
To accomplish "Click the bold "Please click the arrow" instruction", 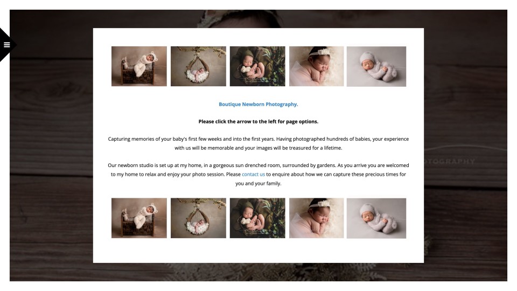I will click(x=258, y=121).
